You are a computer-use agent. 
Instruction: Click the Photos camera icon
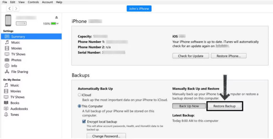tap(7, 60)
